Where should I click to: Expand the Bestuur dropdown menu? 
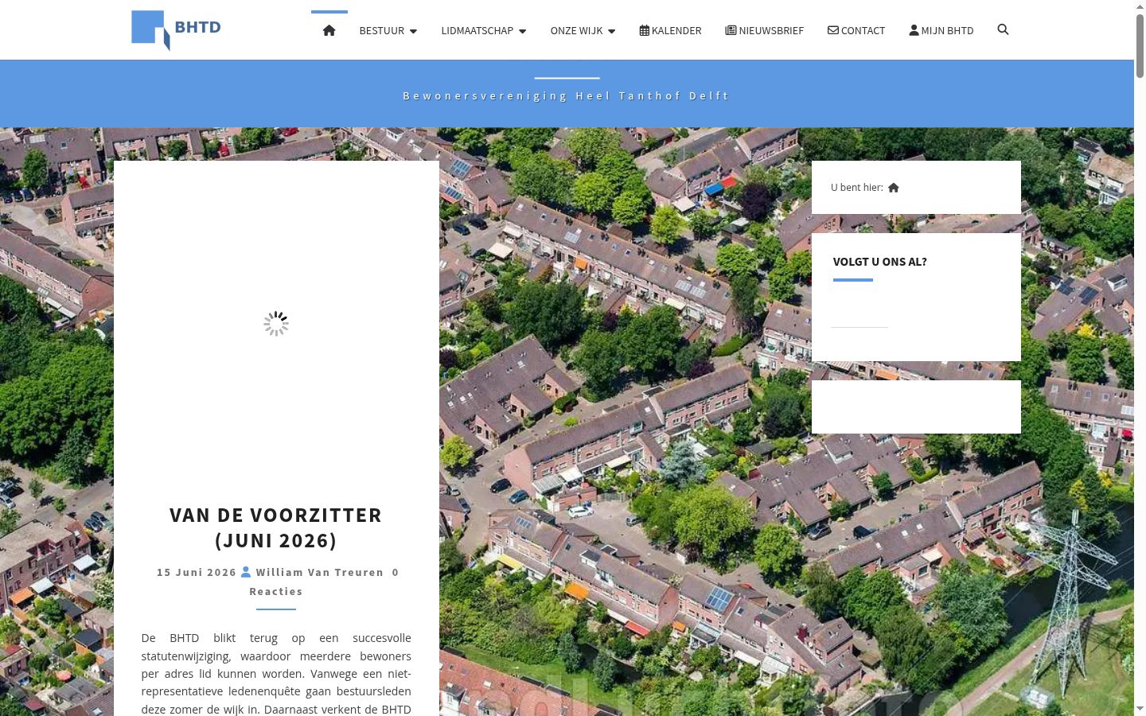(x=388, y=30)
